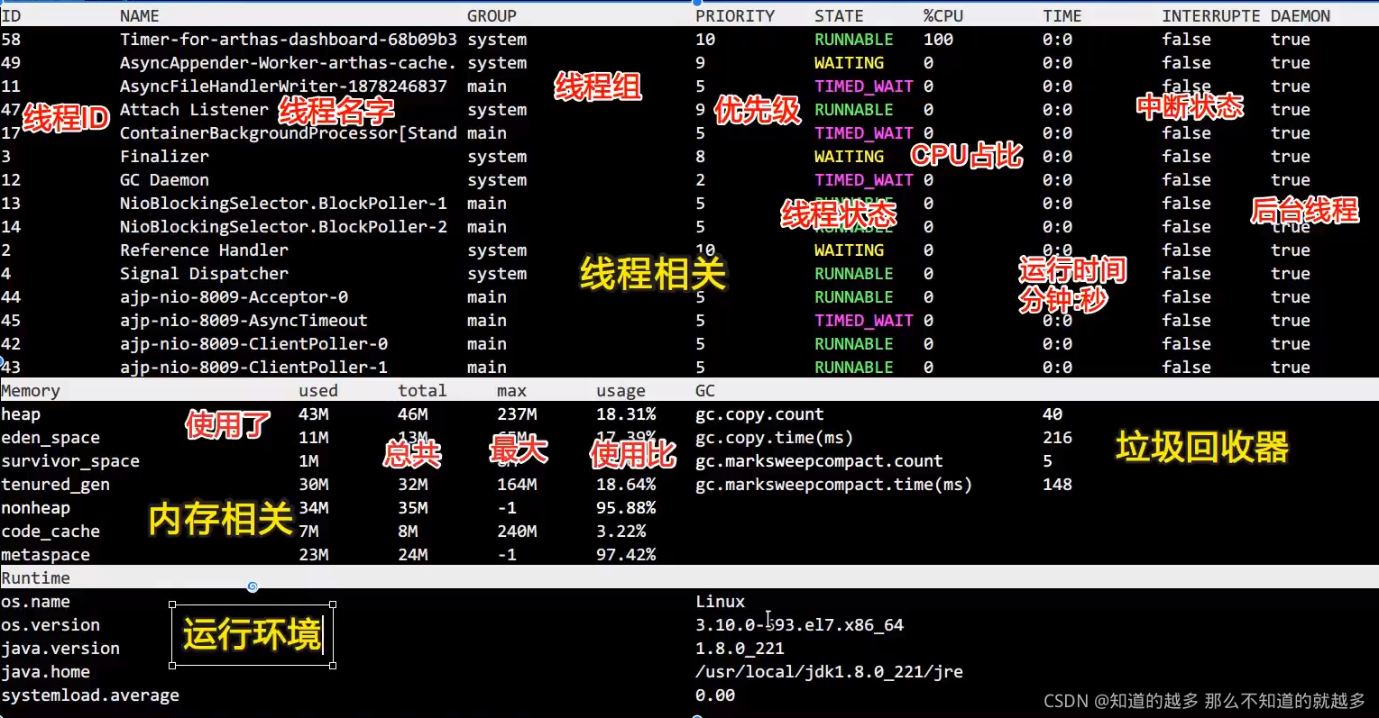This screenshot has width=1379, height=718.
Task: Select the gc.copy.count label
Action: point(759,414)
